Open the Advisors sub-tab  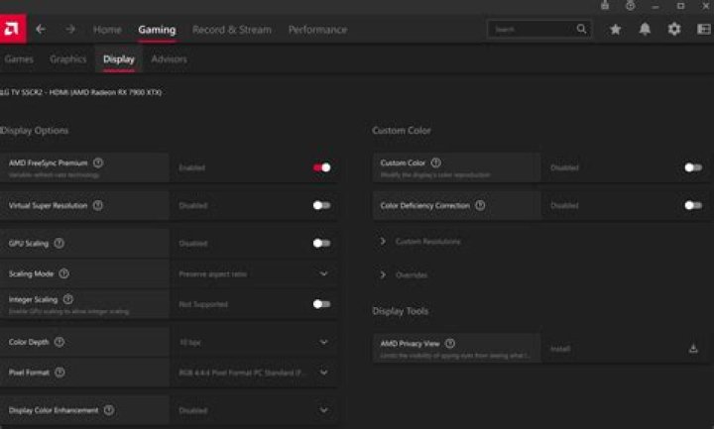pos(169,59)
